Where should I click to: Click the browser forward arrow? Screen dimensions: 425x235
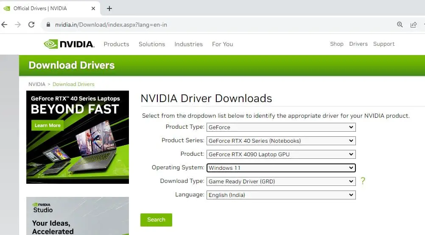click(x=18, y=25)
